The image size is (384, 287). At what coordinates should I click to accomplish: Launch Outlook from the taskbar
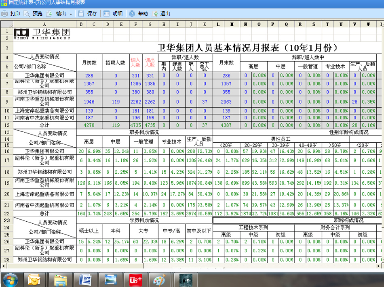[x=34, y=280]
